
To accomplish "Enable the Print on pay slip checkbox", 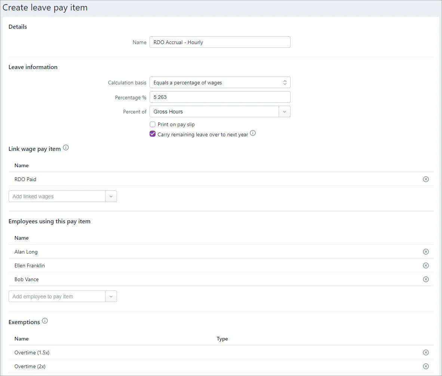I will [153, 124].
